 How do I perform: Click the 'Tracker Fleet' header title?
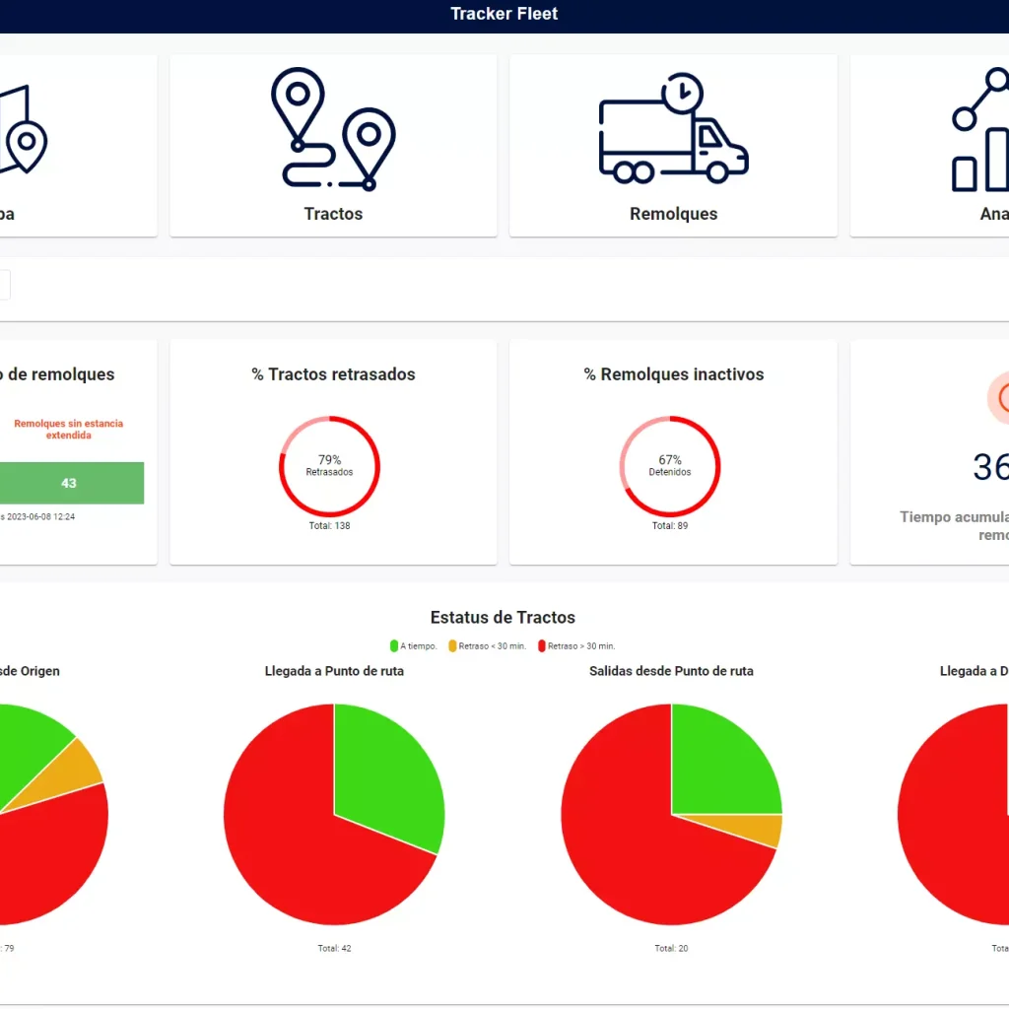(504, 14)
